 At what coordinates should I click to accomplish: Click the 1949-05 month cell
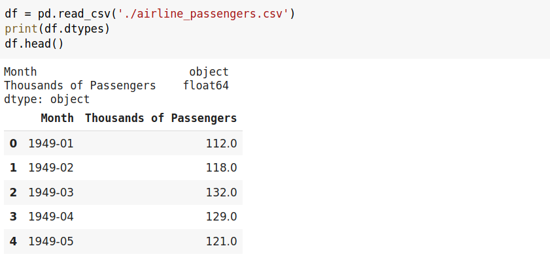(51, 241)
